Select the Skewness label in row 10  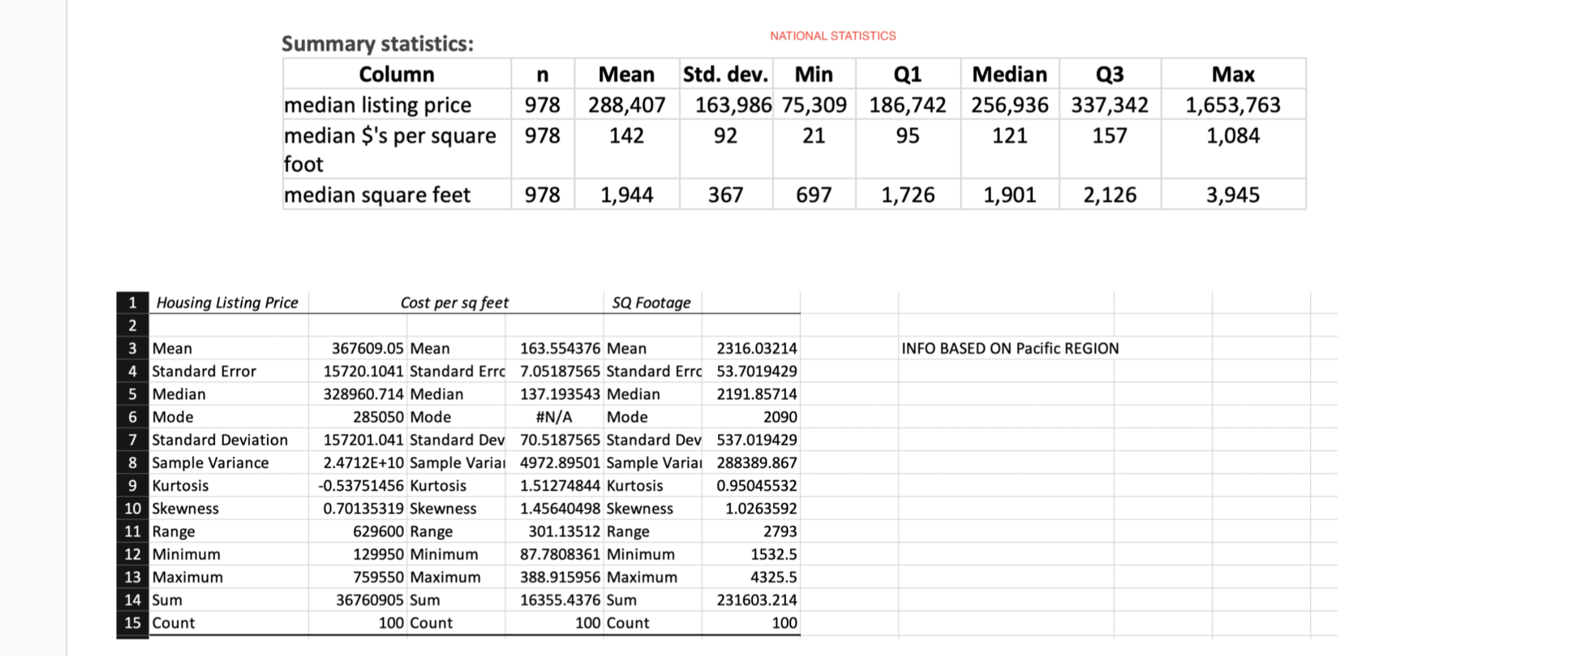point(185,508)
